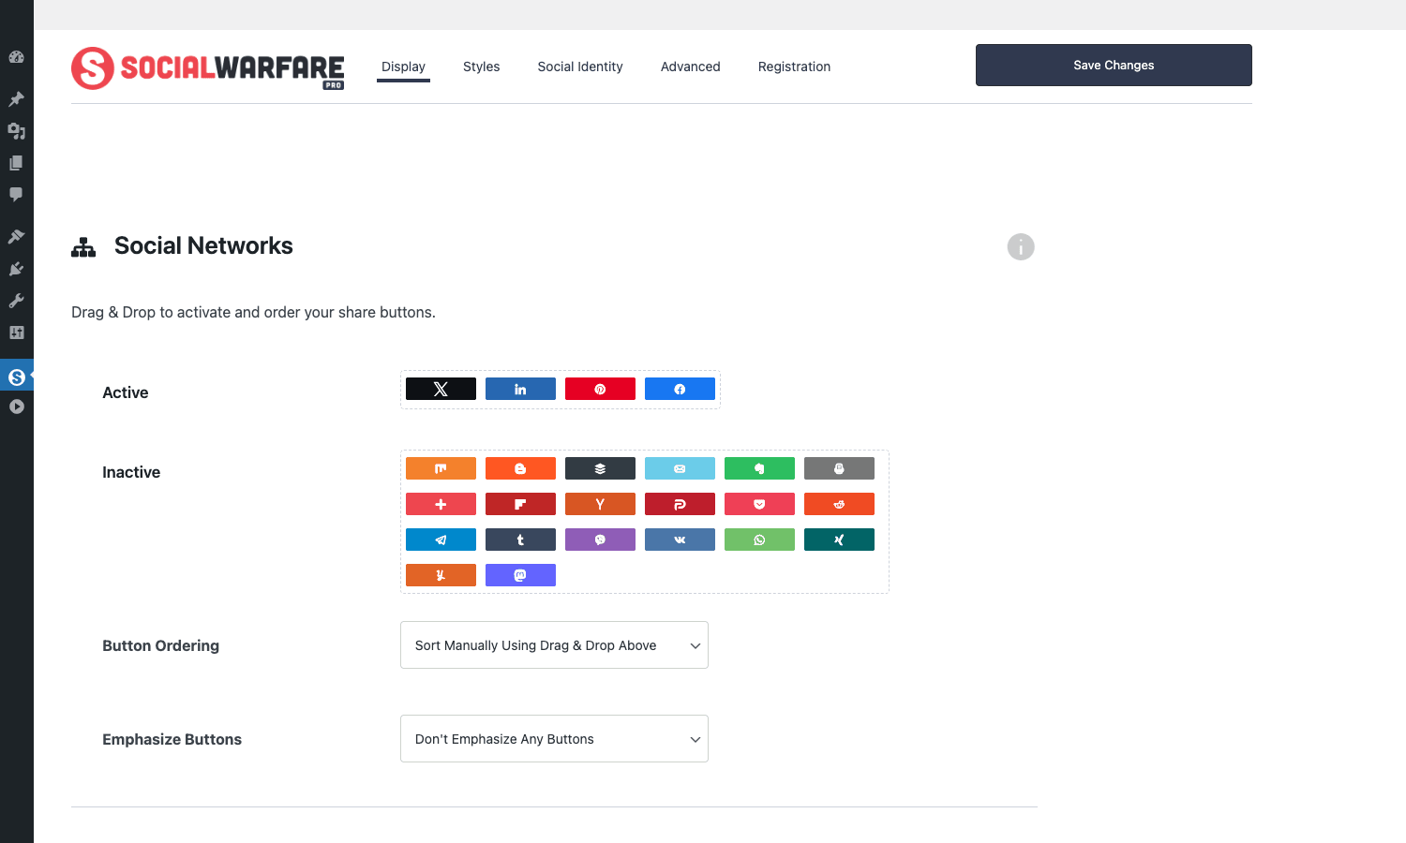The image size is (1406, 843).
Task: Open the WordPress dashboard sidebar icon
Action: coord(16,57)
